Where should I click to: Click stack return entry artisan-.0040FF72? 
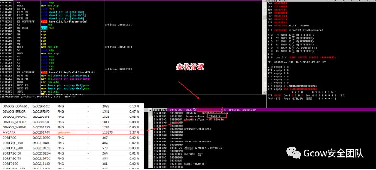203,148
